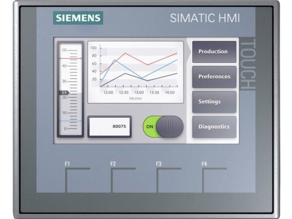Viewport: 292px width, 219px height.
Task: Open the Diagnostics page
Action: 214,127
